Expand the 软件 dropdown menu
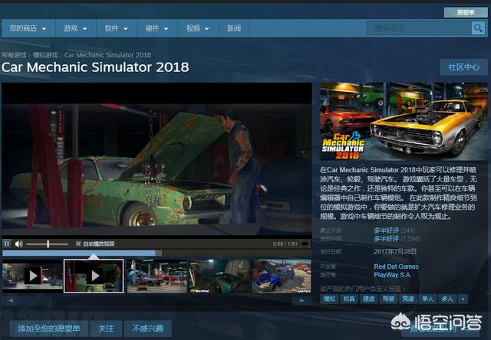 point(117,28)
